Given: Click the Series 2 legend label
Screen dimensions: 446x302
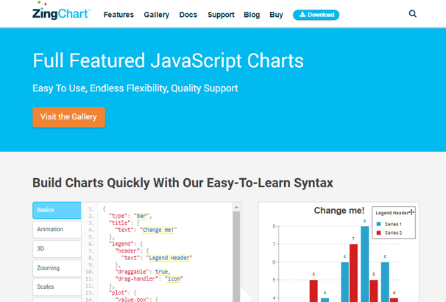Looking at the screenshot, I should [393, 233].
